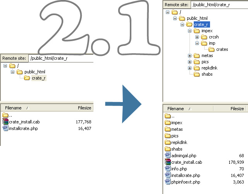
Task: Sort by Filesize column in left list
Action: (x=84, y=108)
